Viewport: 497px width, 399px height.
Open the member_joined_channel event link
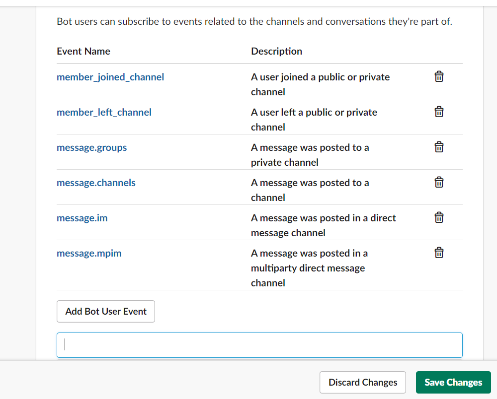pos(110,77)
